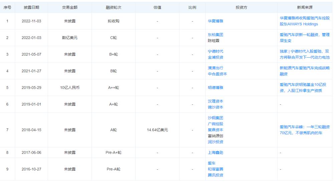This screenshot has height=183, width=334.
Task: Click the 比例 column header
Action: pos(192,7)
